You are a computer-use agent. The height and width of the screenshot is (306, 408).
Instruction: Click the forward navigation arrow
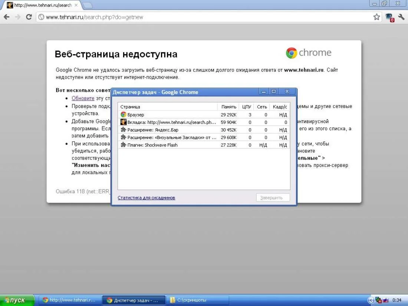(x=18, y=17)
